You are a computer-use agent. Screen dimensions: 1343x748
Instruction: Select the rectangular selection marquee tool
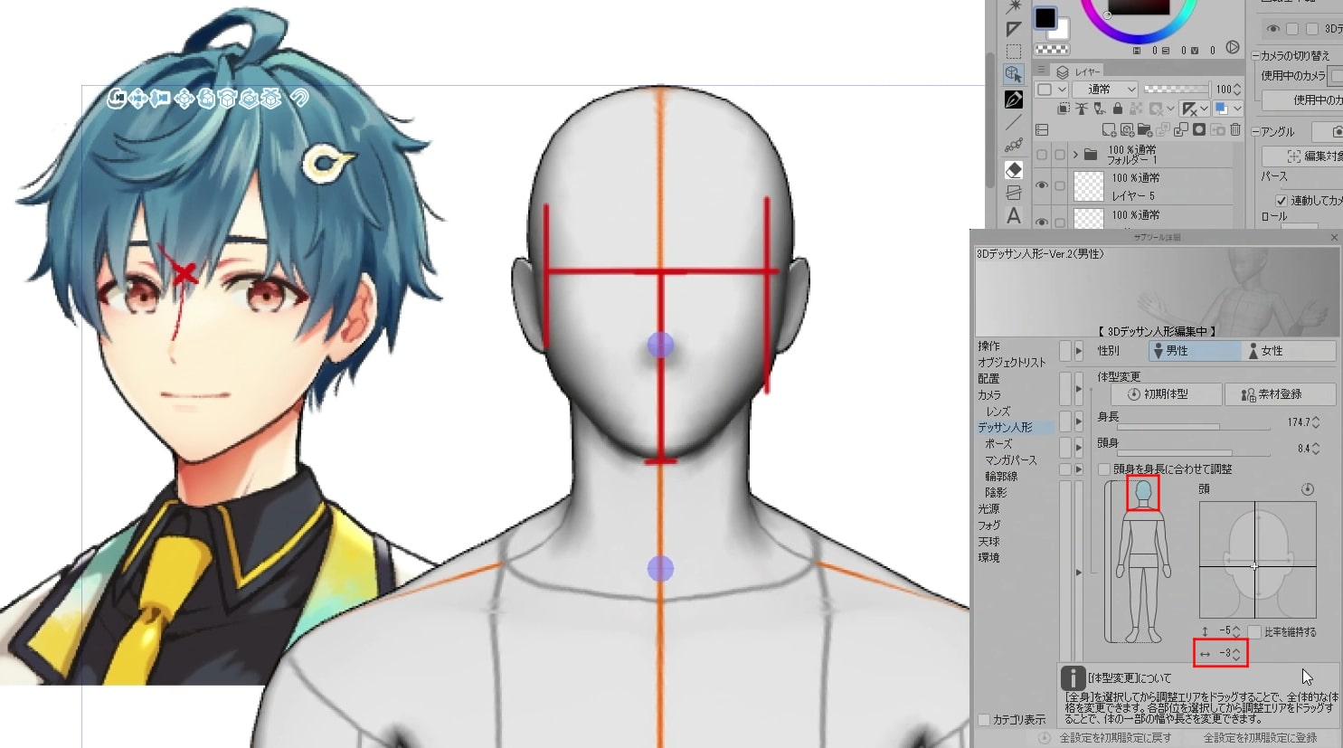point(1014,52)
